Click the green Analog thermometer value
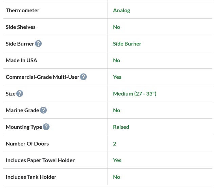Image resolution: width=216 pixels, height=188 pixels. (x=121, y=10)
